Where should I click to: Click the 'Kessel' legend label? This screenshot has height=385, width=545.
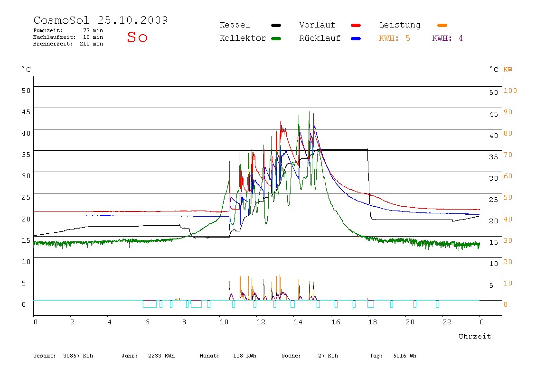[x=235, y=25]
